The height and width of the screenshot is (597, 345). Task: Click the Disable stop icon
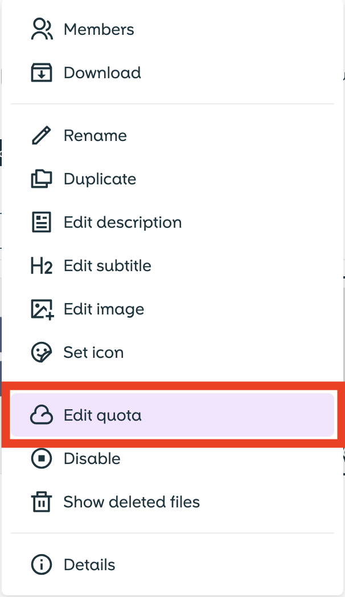pyautogui.click(x=41, y=458)
